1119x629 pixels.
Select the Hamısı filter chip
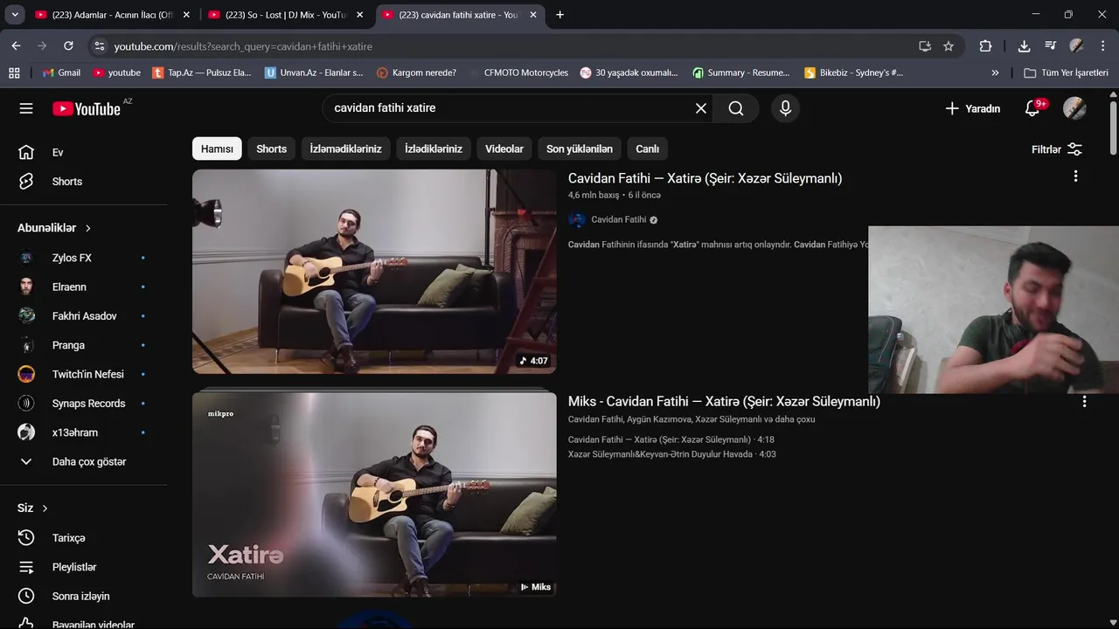tap(217, 149)
